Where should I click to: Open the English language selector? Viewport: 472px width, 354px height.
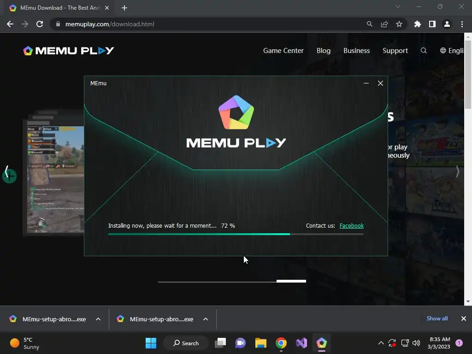coord(452,51)
